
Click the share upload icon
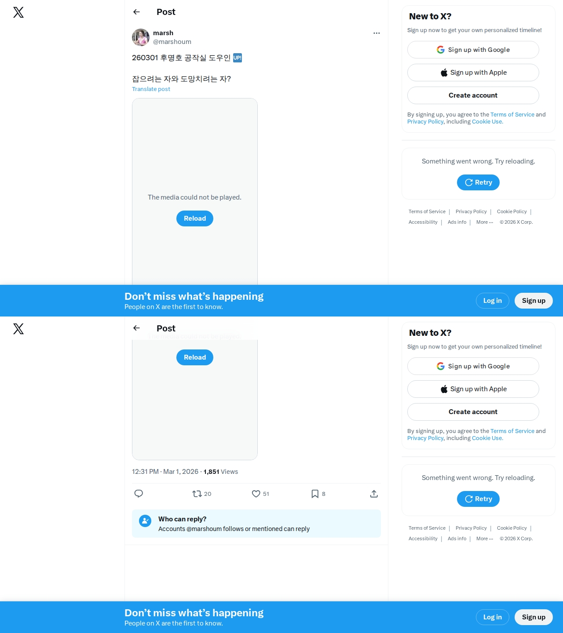pos(374,494)
